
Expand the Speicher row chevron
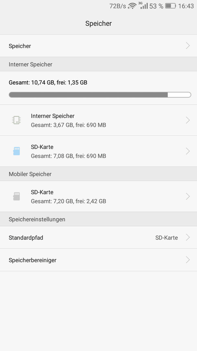point(188,46)
